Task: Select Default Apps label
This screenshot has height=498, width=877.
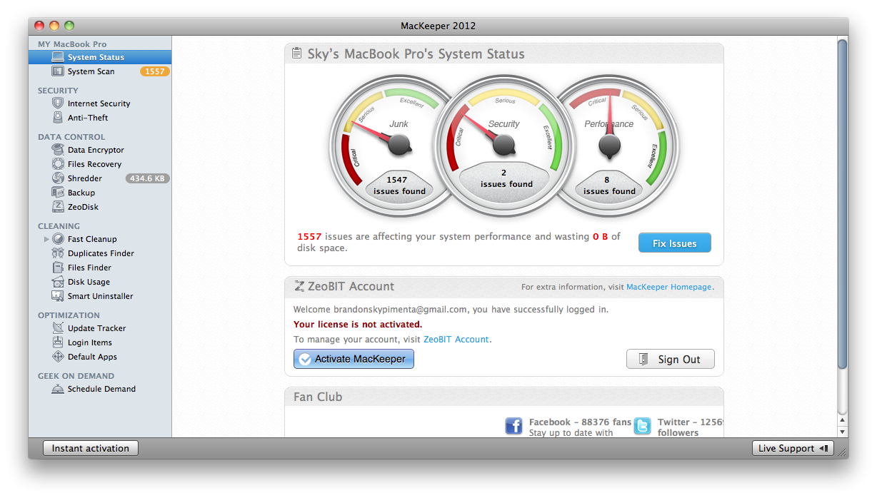Action: point(92,357)
